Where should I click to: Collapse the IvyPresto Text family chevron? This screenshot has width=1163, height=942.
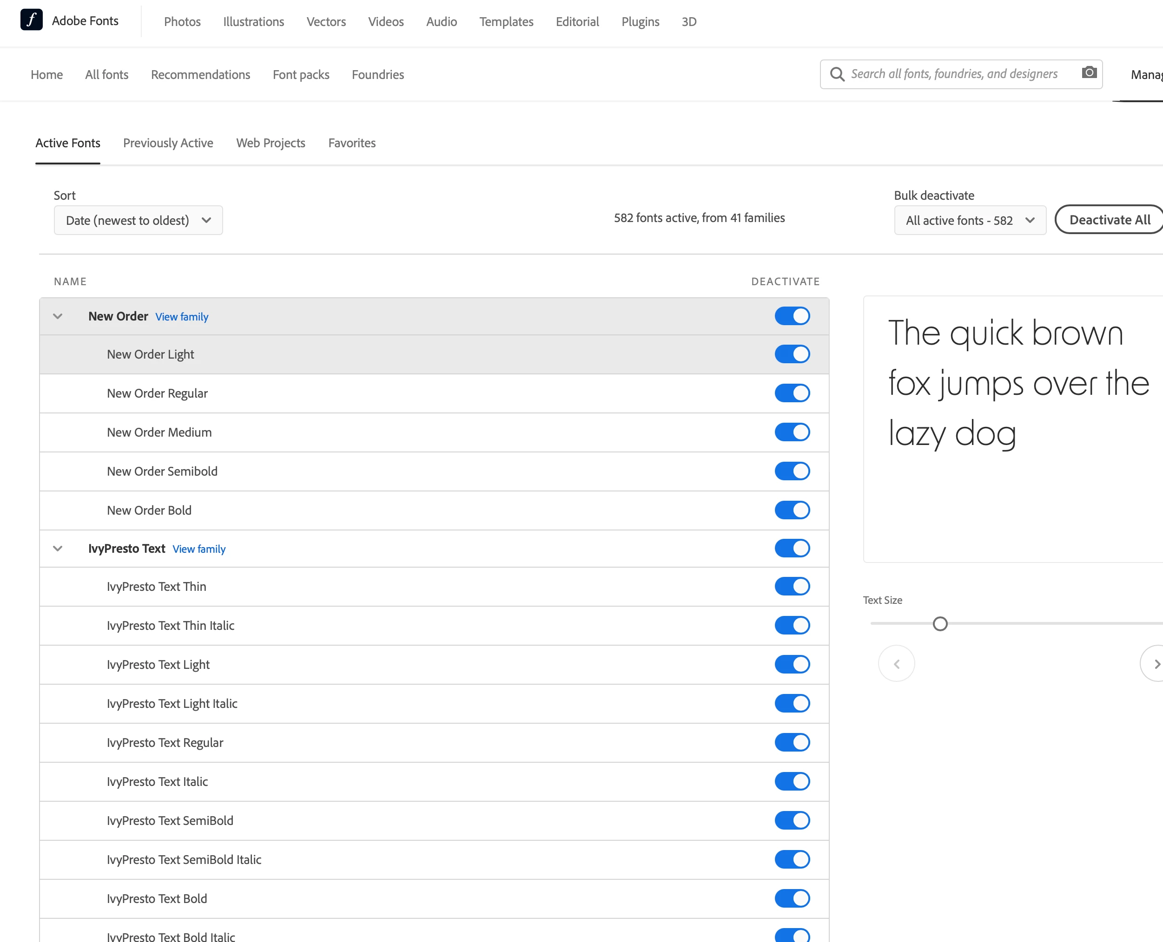coord(58,549)
